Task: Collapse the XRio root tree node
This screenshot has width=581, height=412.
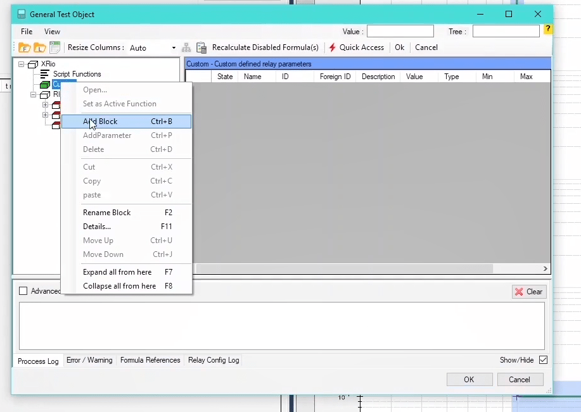Action: pos(22,64)
